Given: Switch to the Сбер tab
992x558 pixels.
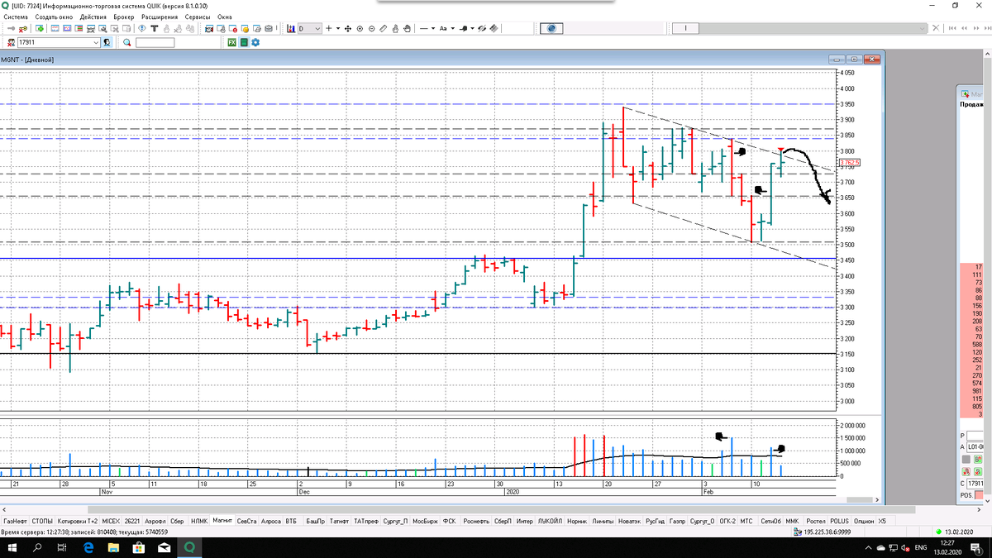Looking at the screenshot, I should point(177,522).
